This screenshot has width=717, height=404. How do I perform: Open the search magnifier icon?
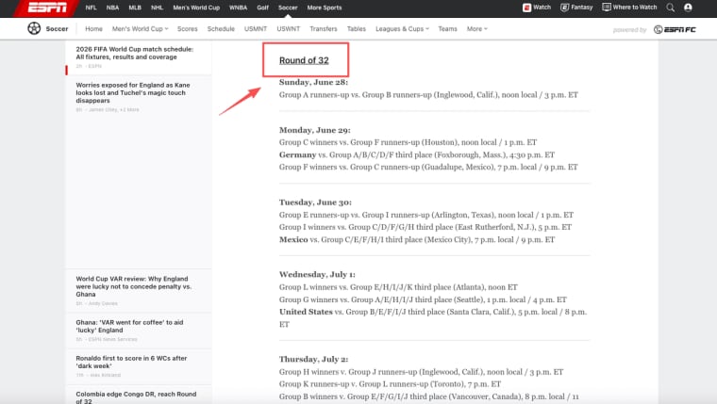(670, 8)
